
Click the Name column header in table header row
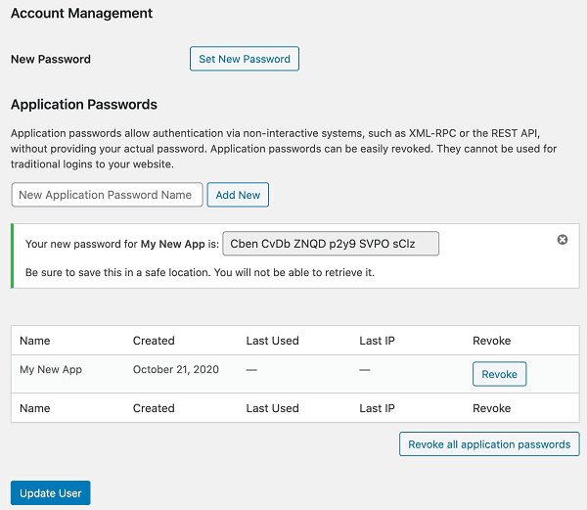pos(34,341)
